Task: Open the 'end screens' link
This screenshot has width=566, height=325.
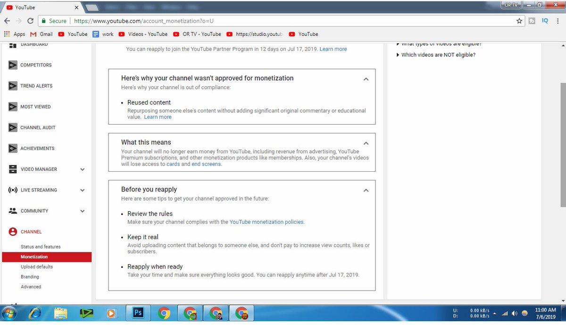Action: coord(206,164)
